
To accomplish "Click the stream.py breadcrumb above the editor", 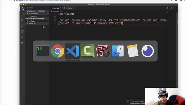I will [x=56, y=11].
